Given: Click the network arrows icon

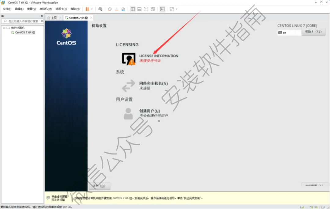Looking at the screenshot, I should pos(128,86).
